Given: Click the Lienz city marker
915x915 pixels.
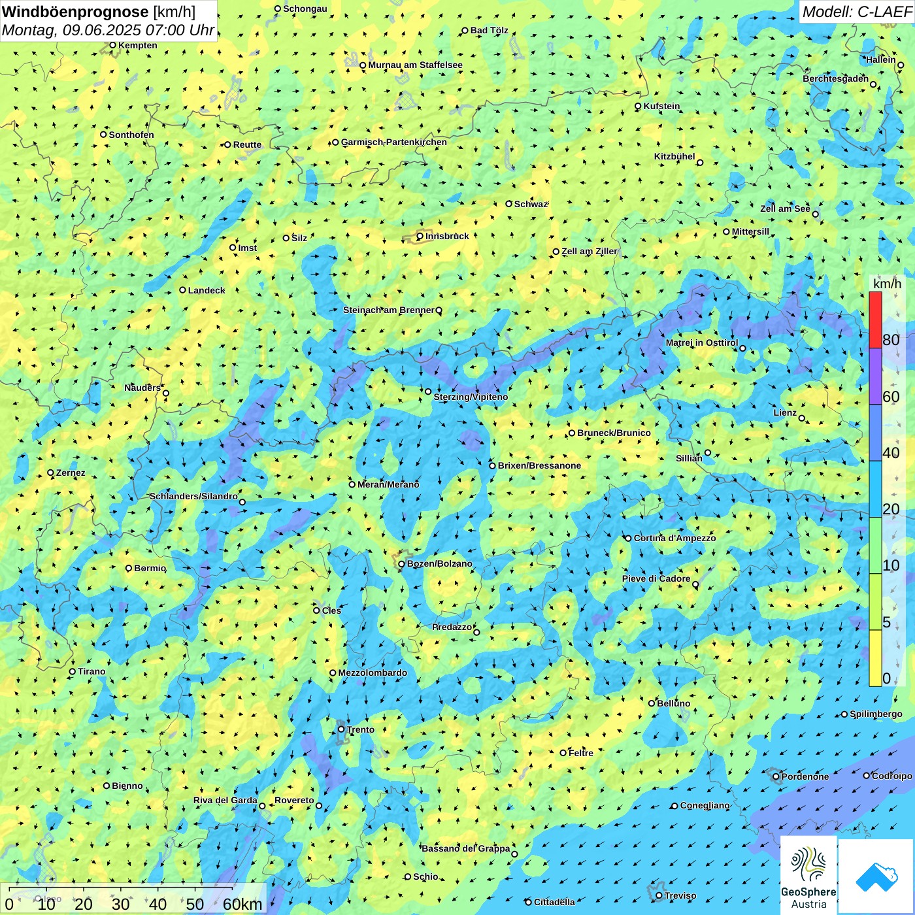Looking at the screenshot, I should (x=802, y=418).
